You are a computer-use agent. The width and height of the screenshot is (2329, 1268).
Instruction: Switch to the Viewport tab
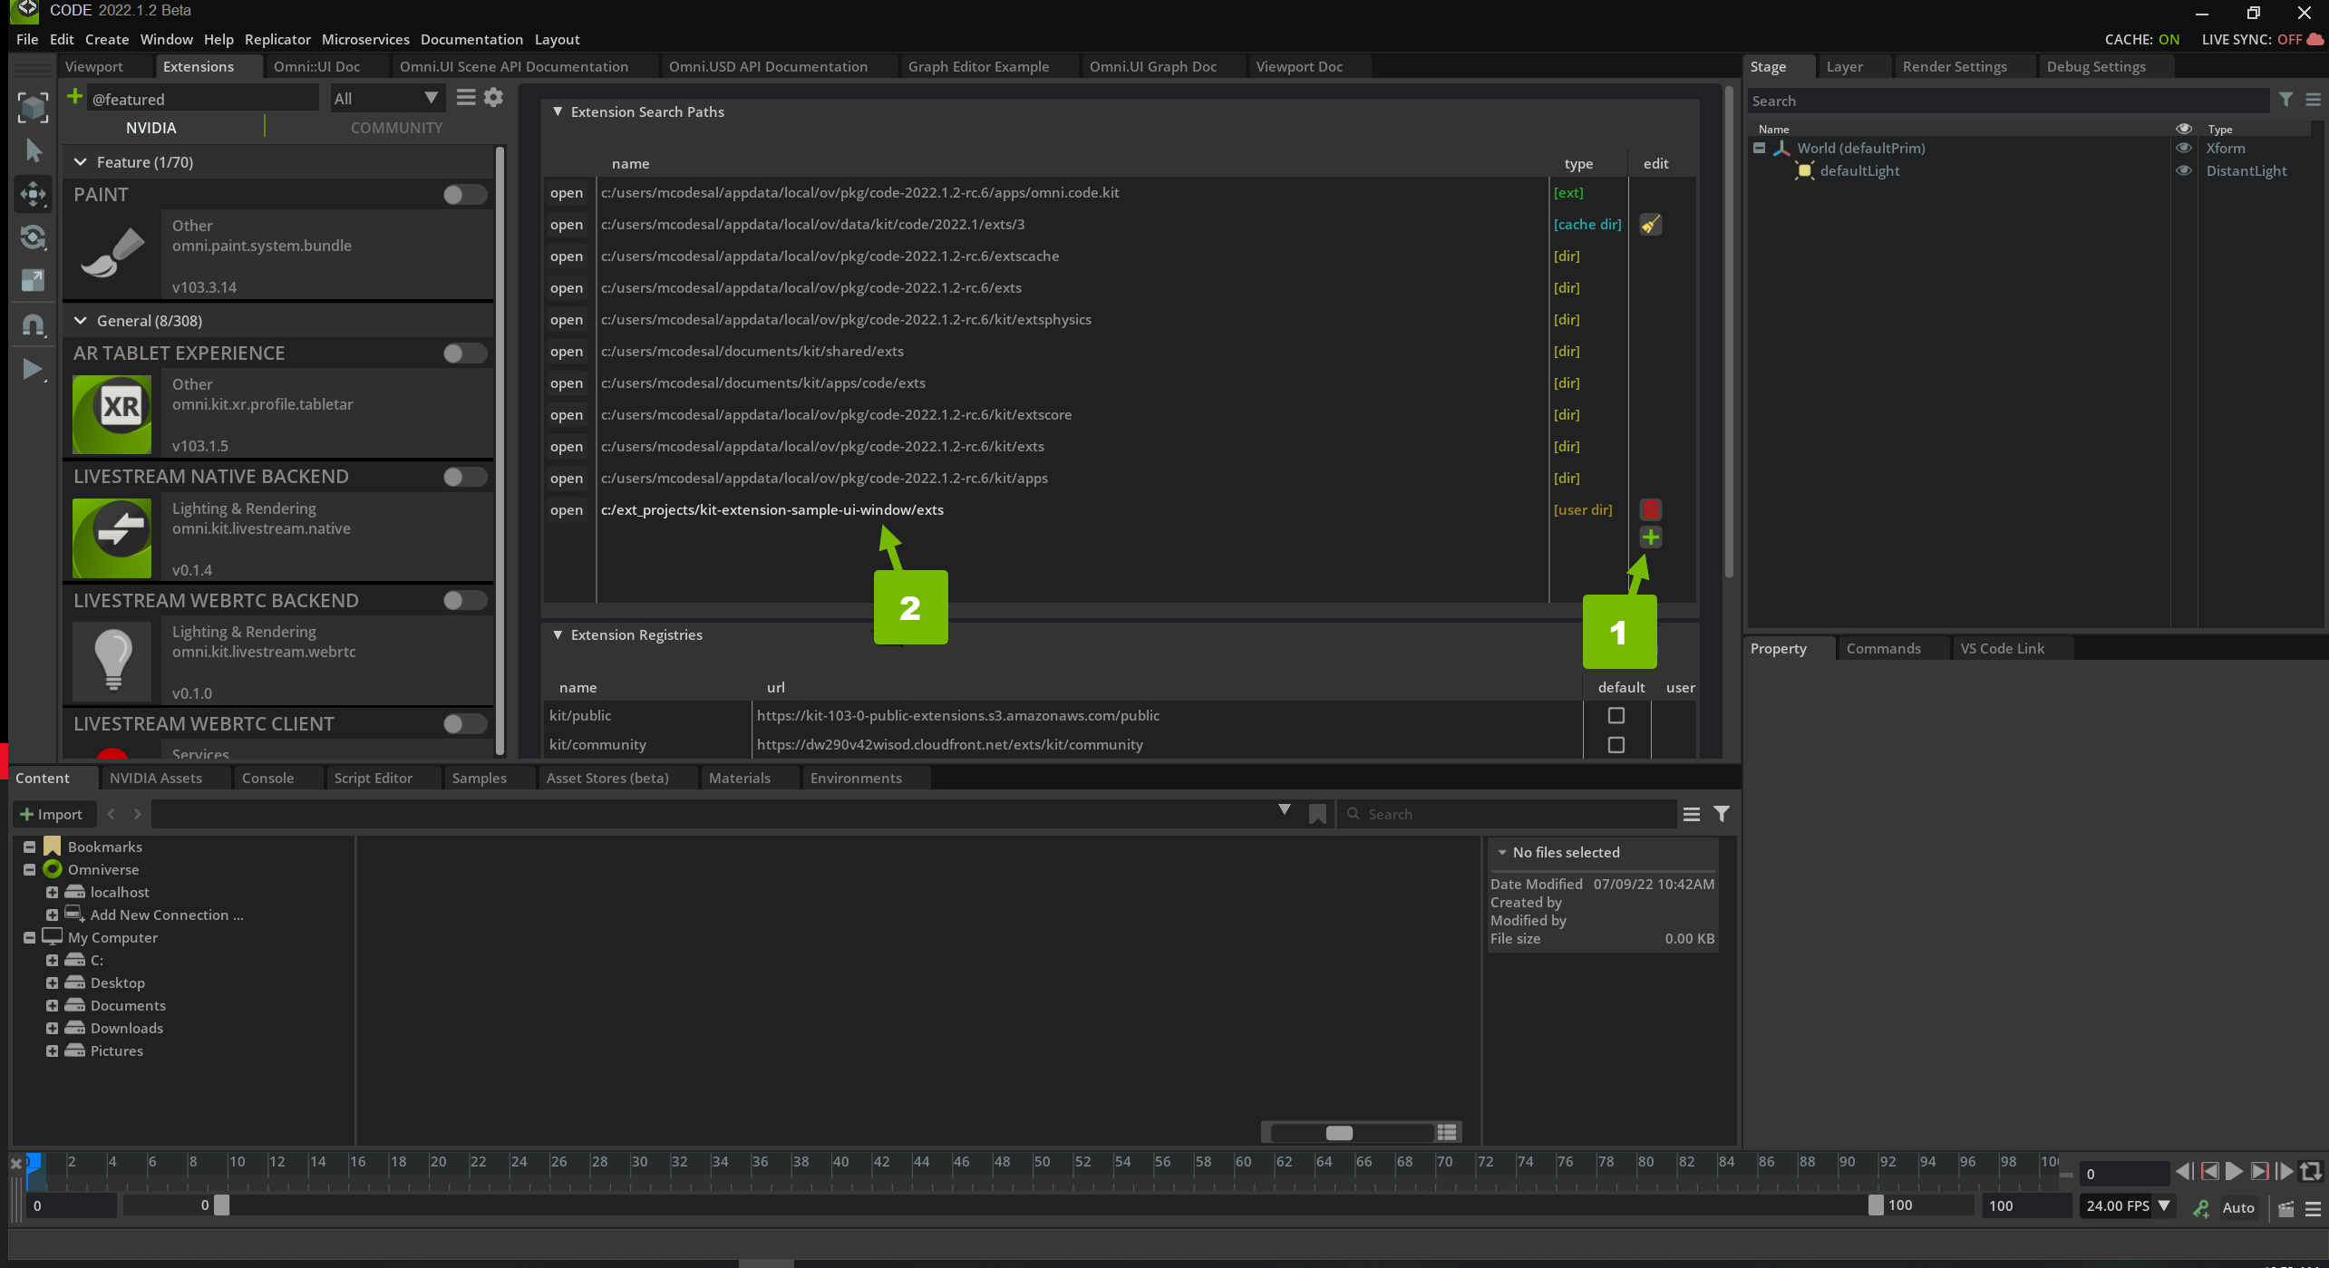pos(94,67)
